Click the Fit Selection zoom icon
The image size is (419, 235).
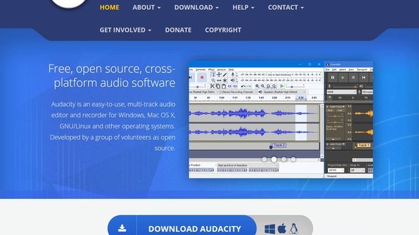click(x=268, y=86)
